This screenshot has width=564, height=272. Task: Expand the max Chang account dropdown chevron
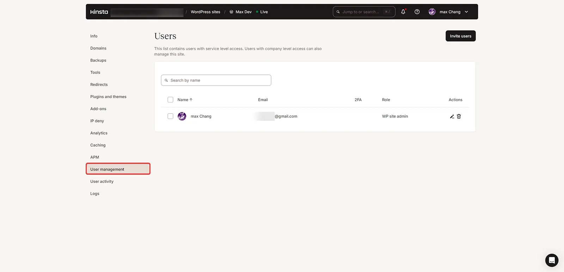[466, 12]
